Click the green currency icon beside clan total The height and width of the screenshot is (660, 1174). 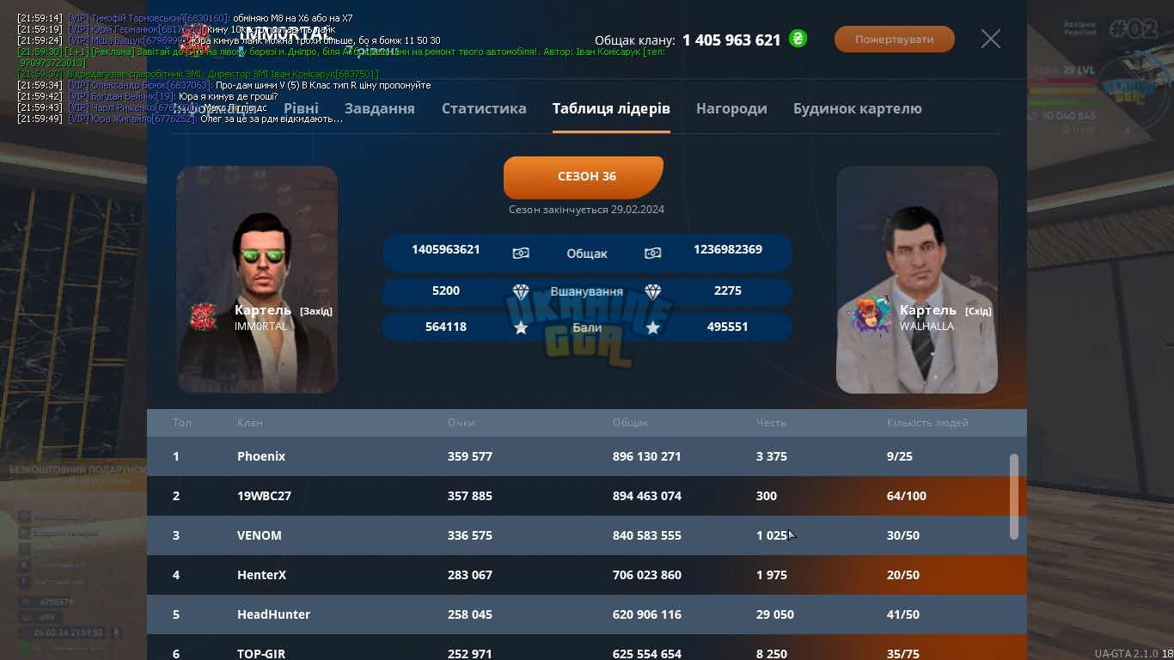(x=798, y=39)
